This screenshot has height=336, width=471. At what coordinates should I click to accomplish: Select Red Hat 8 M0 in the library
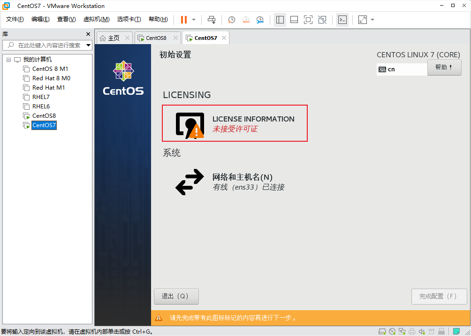[51, 78]
